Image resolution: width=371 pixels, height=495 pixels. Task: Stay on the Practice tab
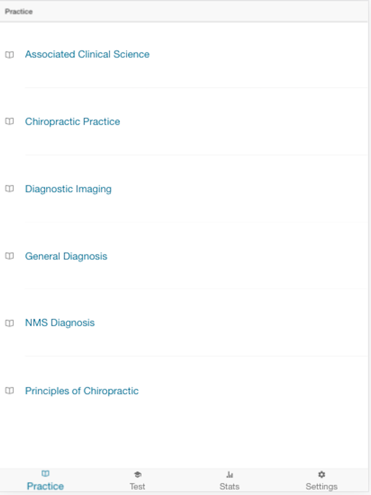[x=45, y=480]
